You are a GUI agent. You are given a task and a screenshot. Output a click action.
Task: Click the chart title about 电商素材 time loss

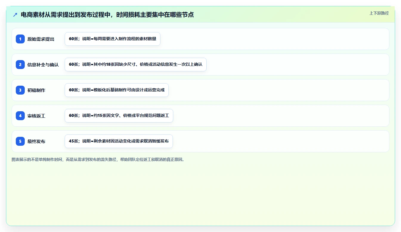point(107,15)
